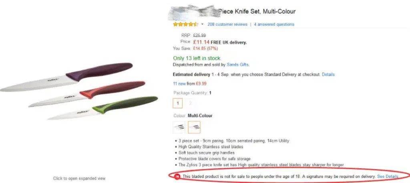This screenshot has width=410, height=183.
Task: Open See Details link for bladed product
Action: coord(388,177)
